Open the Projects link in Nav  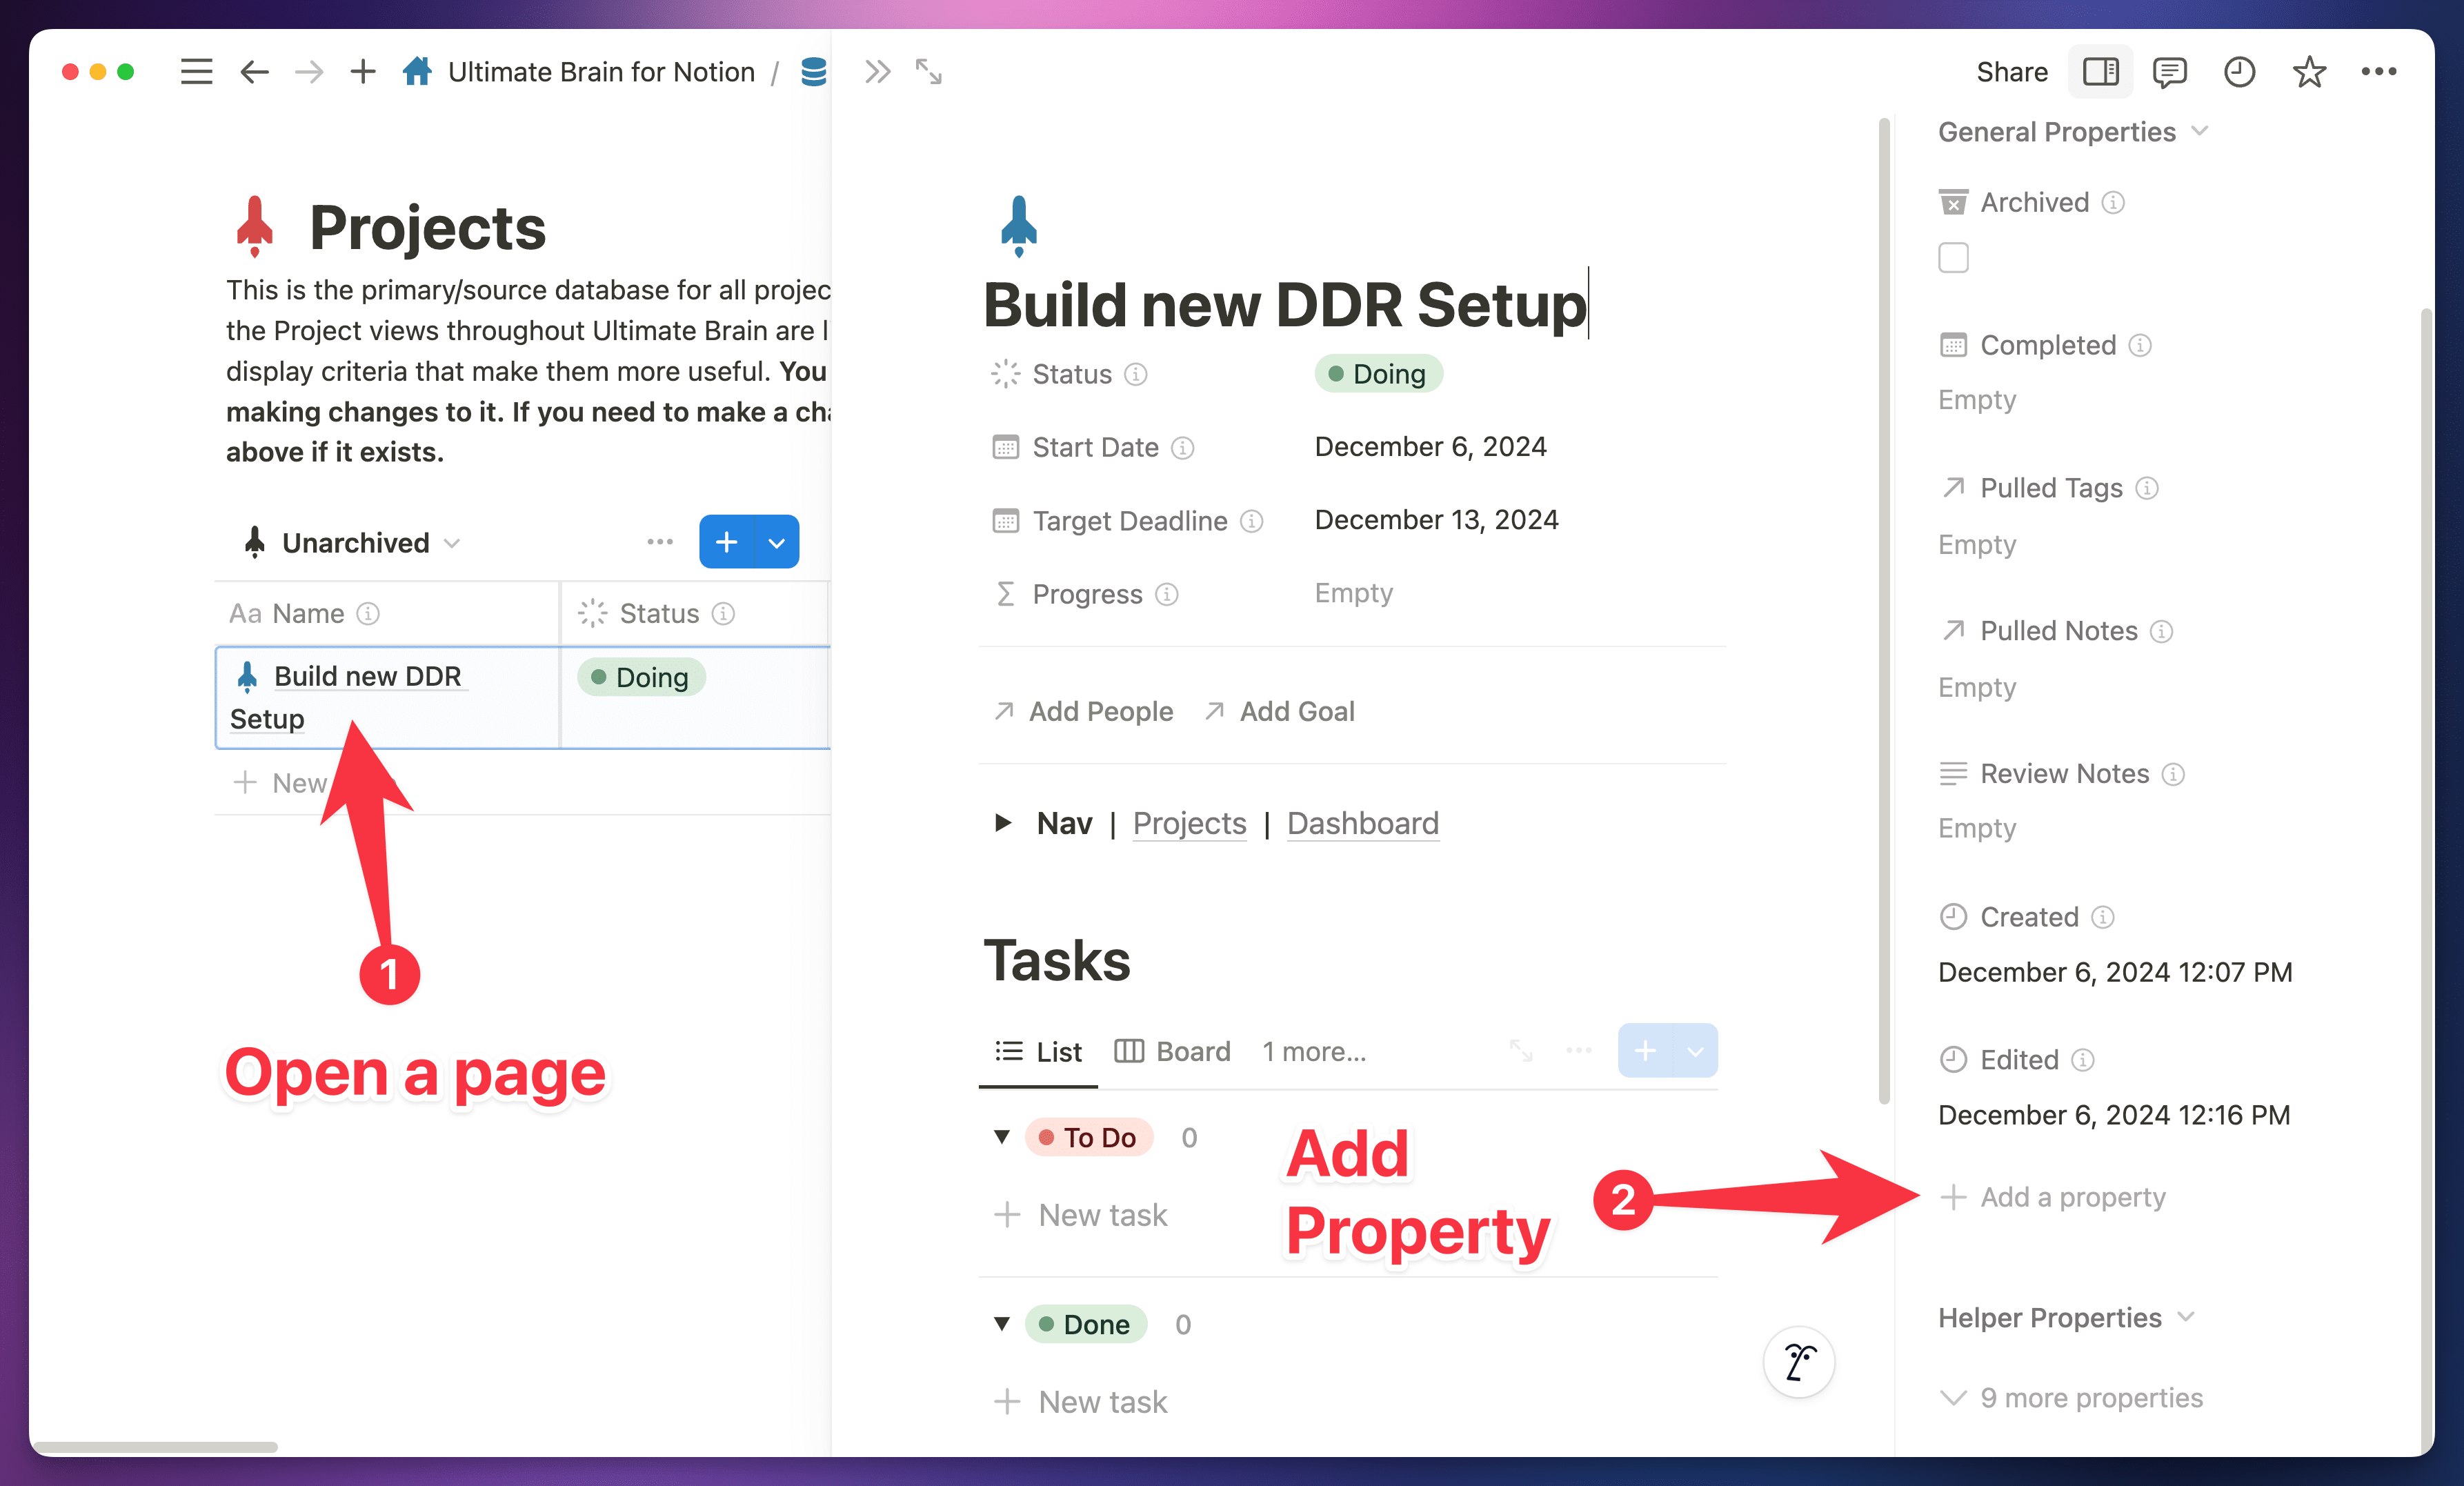(x=1189, y=823)
